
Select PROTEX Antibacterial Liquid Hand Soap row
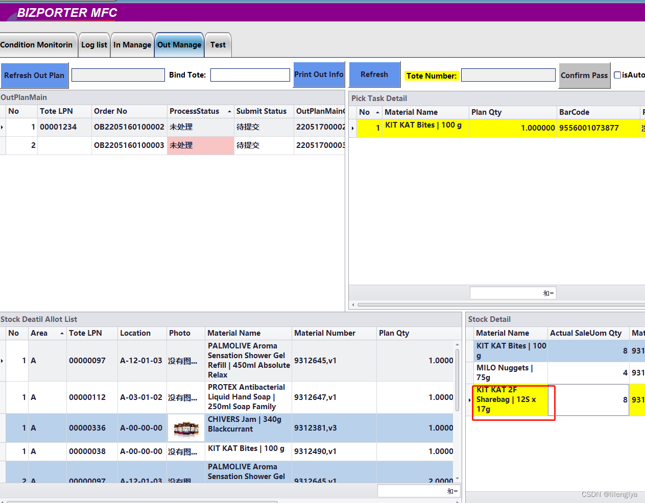(x=227, y=397)
